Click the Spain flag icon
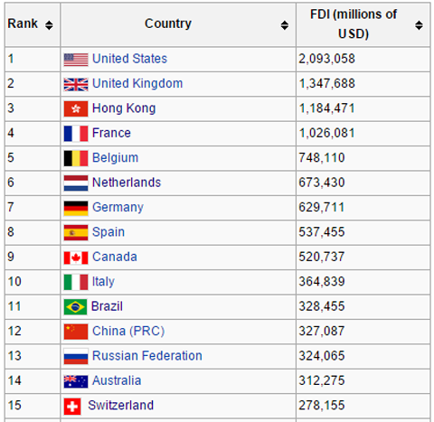Image resolution: width=434 pixels, height=422 pixels. 76,232
